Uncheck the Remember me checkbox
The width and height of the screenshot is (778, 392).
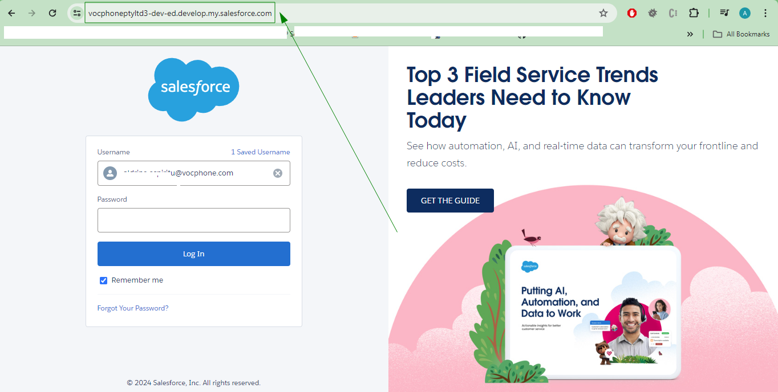click(x=103, y=280)
